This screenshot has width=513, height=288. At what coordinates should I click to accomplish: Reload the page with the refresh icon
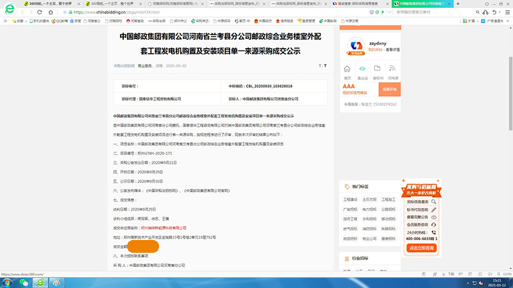point(40,12)
